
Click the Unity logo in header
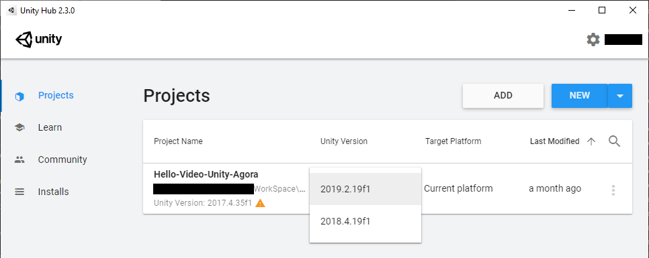click(x=38, y=40)
